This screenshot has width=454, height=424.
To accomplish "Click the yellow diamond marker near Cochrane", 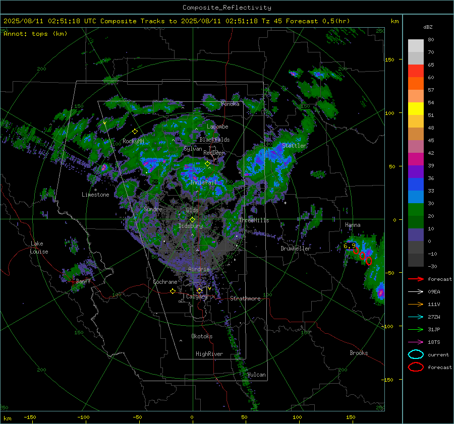I will coord(173,291).
